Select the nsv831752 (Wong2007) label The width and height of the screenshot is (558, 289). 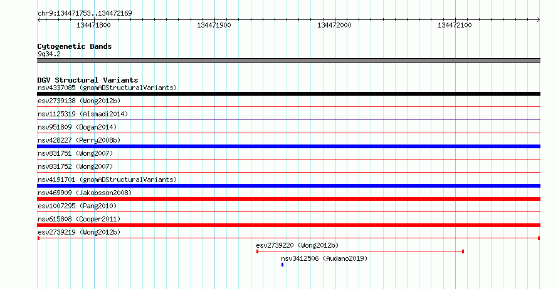75,166
